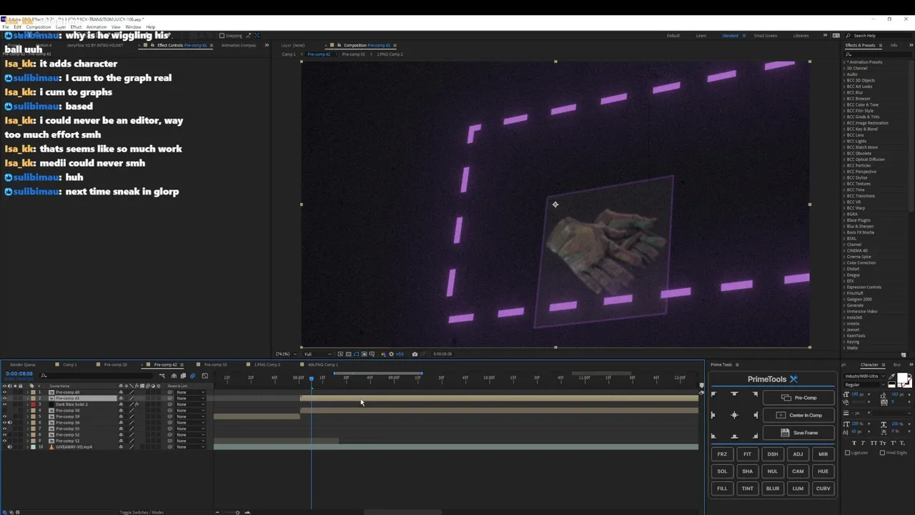
Task: Open the Animation menu
Action: [x=97, y=27]
